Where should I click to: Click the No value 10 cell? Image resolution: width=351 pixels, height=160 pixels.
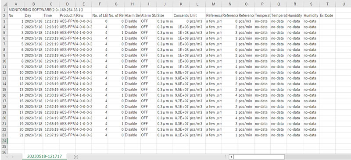coord(16,72)
